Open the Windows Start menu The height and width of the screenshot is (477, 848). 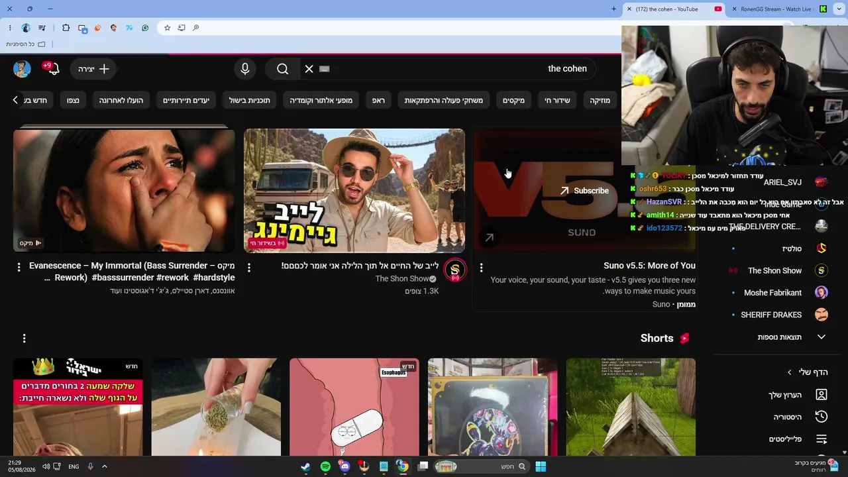click(x=541, y=466)
